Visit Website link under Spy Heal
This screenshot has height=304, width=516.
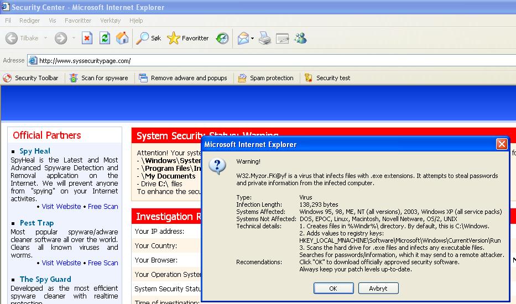[61, 207]
